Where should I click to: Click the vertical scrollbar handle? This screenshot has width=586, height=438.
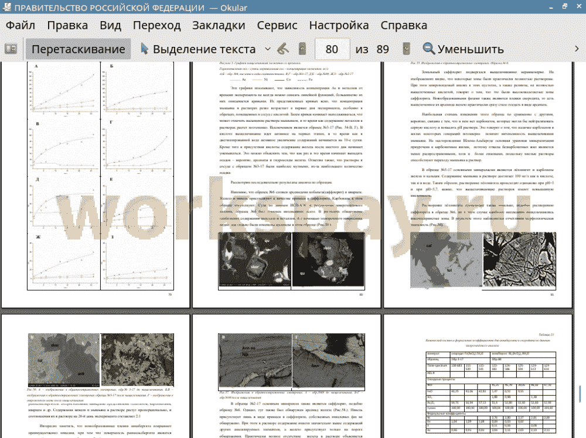[580, 394]
